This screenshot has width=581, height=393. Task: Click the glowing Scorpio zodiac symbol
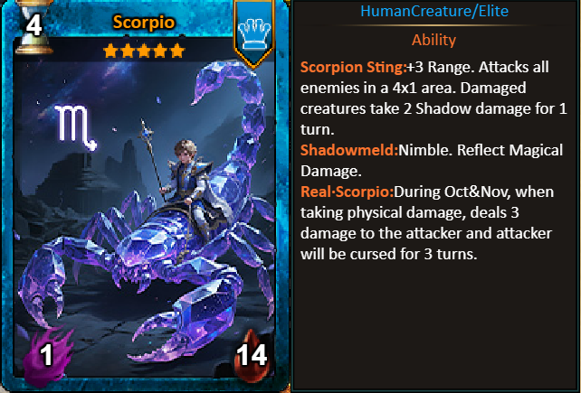(x=76, y=127)
